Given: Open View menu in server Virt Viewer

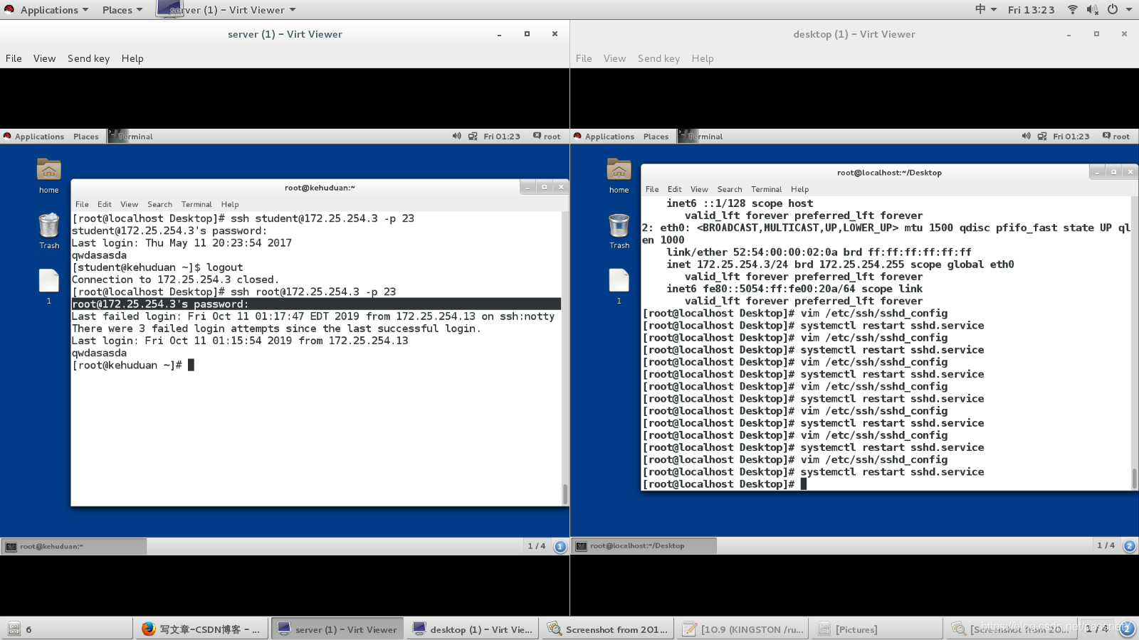Looking at the screenshot, I should [44, 58].
